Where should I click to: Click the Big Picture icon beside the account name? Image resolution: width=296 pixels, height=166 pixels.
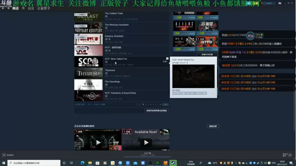coord(280,3)
